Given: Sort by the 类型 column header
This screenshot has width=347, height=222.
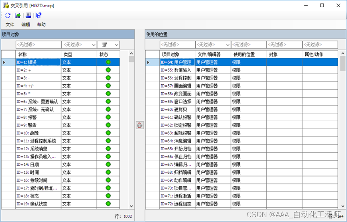Looking at the screenshot, I should pos(79,54).
